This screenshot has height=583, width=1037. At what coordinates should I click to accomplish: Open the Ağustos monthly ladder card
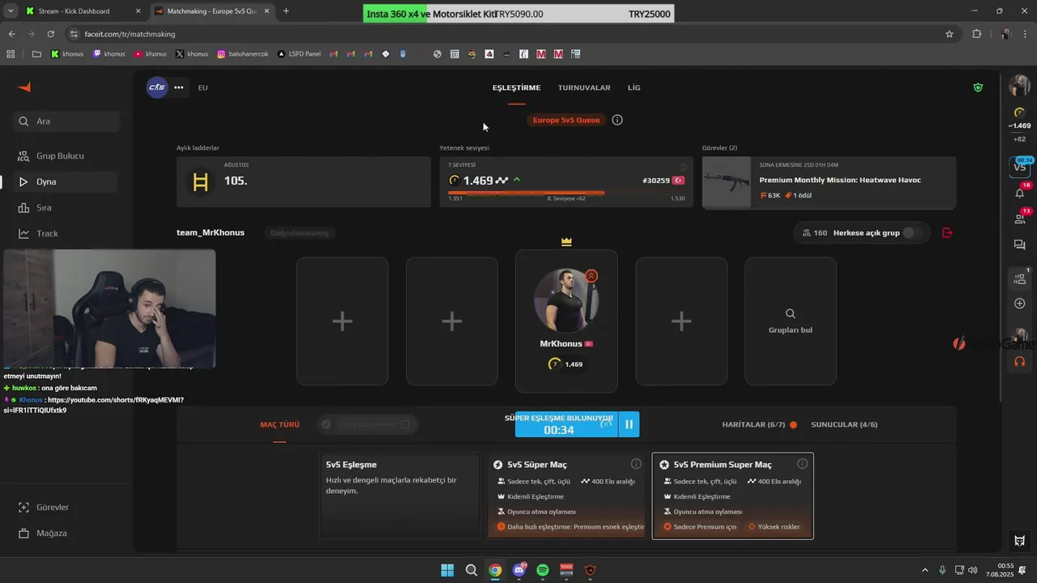[304, 182]
